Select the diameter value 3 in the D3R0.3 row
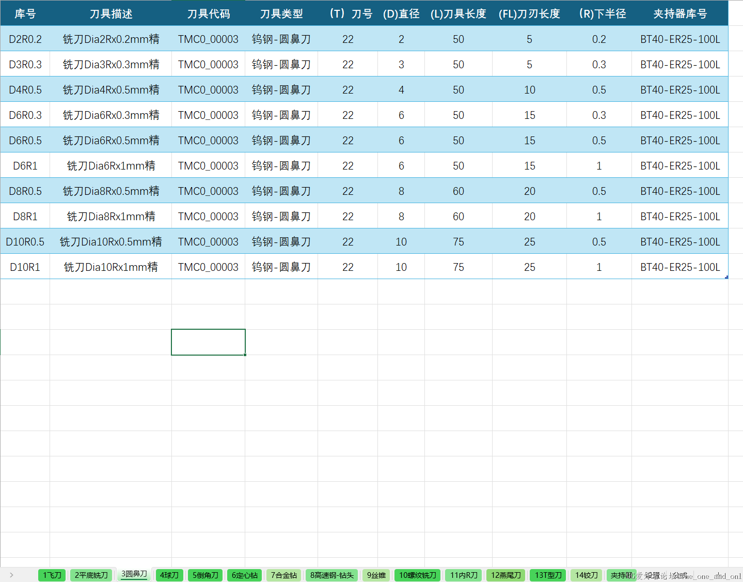Viewport: 743px width, 582px height. point(401,64)
